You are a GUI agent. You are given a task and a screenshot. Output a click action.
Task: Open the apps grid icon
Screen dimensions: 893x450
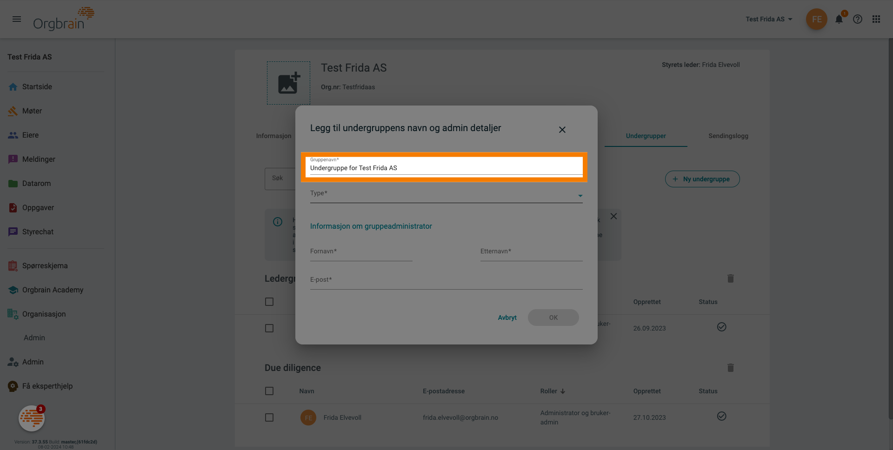point(876,19)
